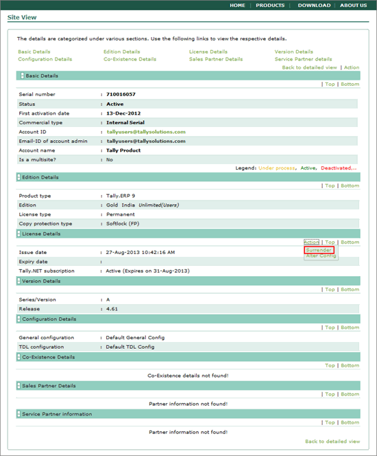Jump to License Details link
377x456 pixels.
tap(208, 52)
